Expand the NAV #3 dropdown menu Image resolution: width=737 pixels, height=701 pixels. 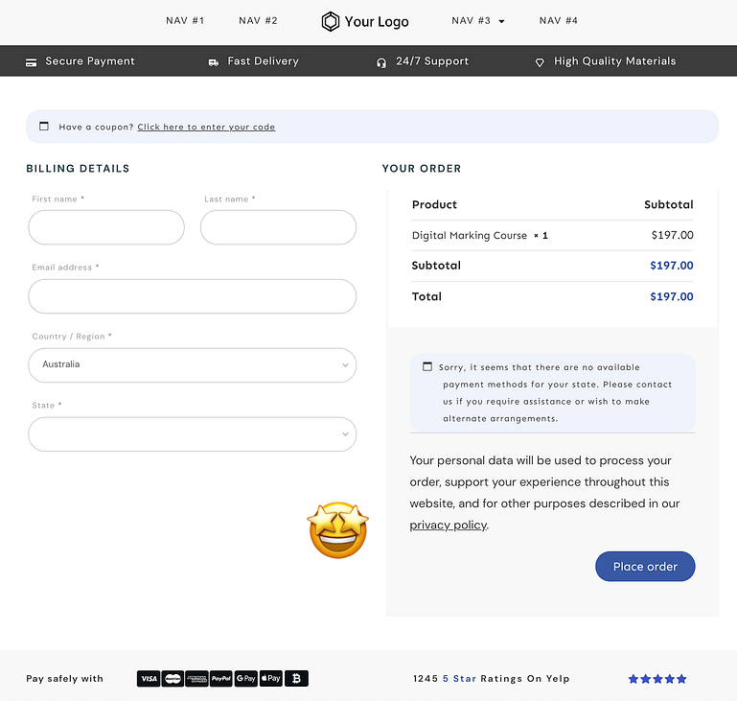(x=478, y=21)
